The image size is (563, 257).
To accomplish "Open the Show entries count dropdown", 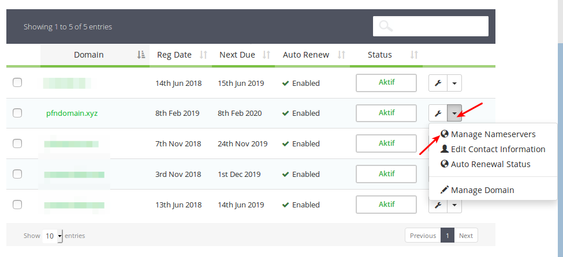I will tap(53, 236).
